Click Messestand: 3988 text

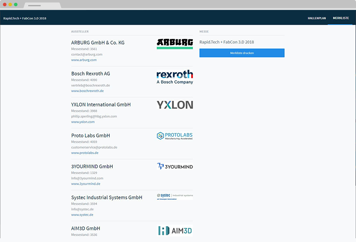coord(84,111)
